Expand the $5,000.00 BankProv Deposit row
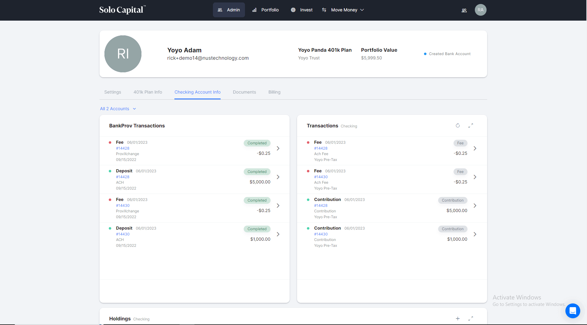Viewport: 587px width, 325px height. (278, 177)
